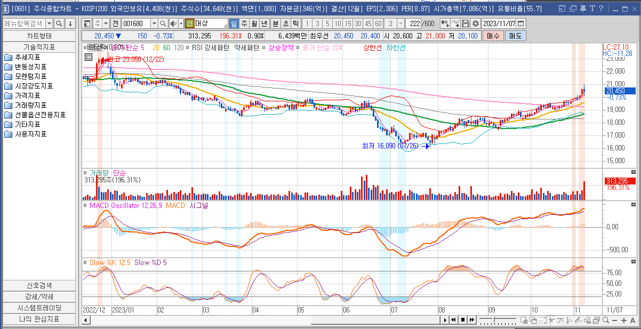Open the 나의 관심지표 panel tab

[x=39, y=319]
